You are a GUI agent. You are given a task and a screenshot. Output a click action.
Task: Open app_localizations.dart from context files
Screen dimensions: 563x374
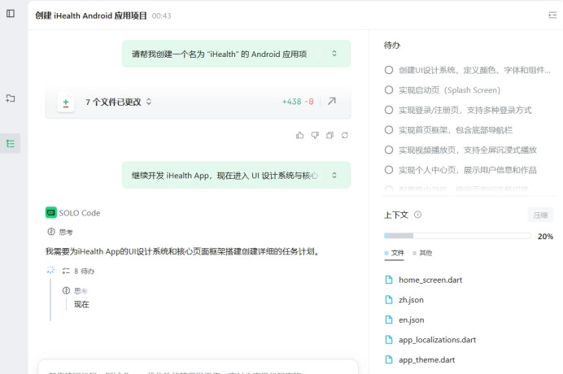coord(437,340)
